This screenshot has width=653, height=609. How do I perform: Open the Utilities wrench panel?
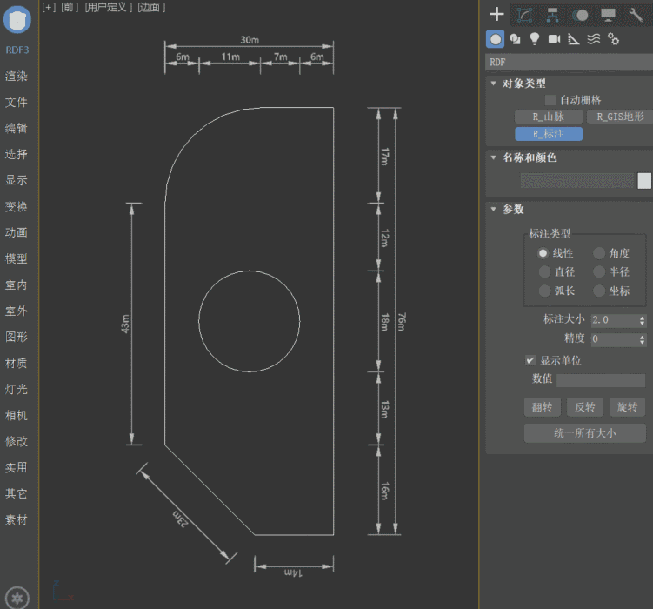coord(635,14)
